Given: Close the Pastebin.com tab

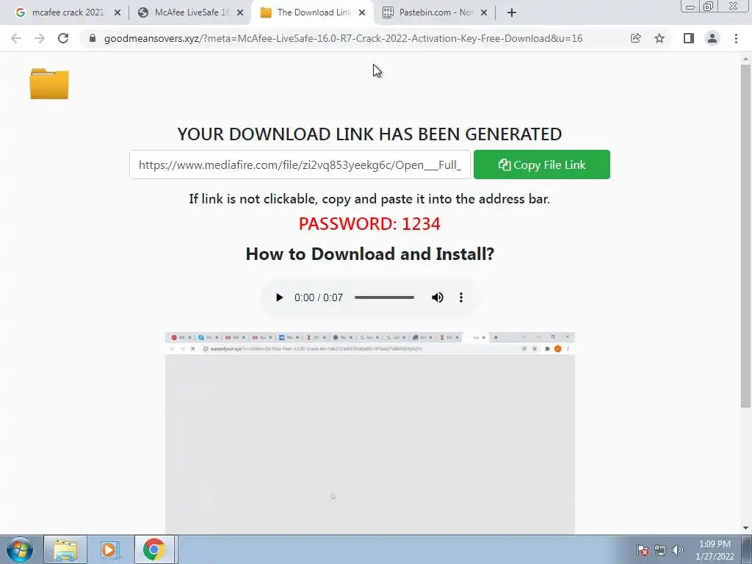Looking at the screenshot, I should (x=484, y=13).
